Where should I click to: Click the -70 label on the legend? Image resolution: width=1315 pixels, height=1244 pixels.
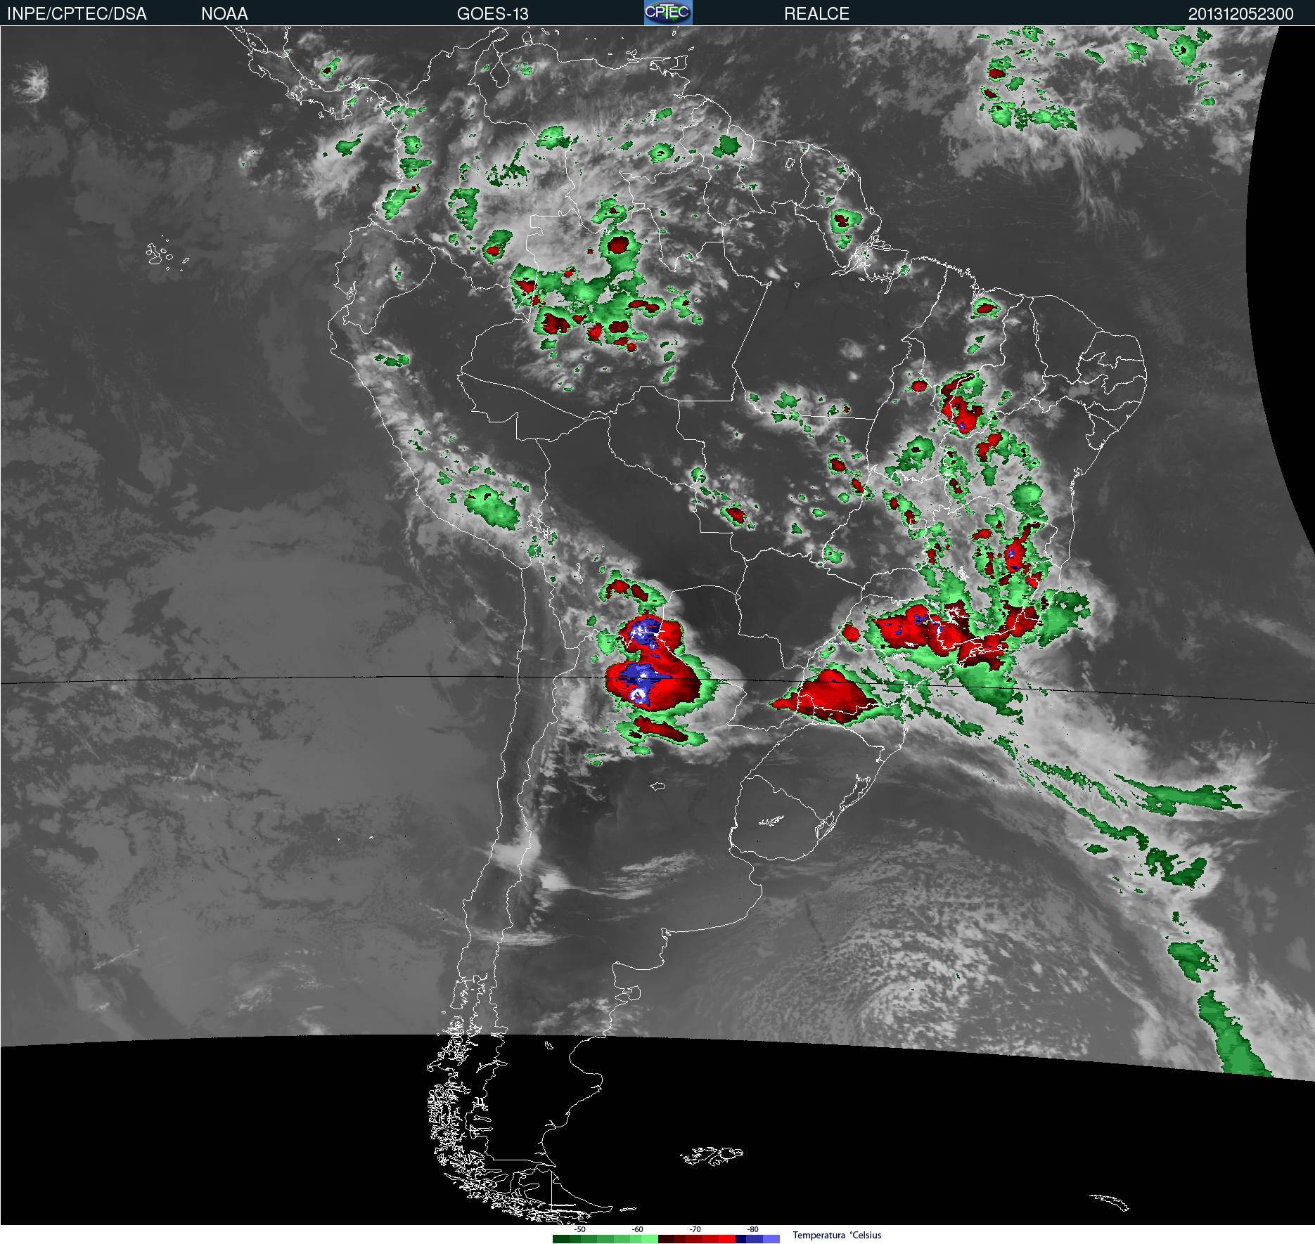pyautogui.click(x=695, y=1229)
